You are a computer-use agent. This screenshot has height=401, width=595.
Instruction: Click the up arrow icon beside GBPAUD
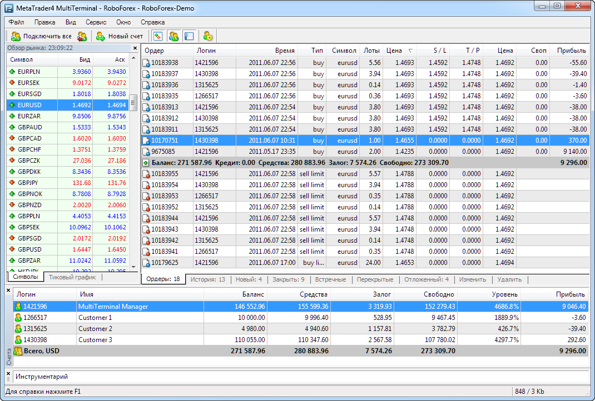coord(12,127)
